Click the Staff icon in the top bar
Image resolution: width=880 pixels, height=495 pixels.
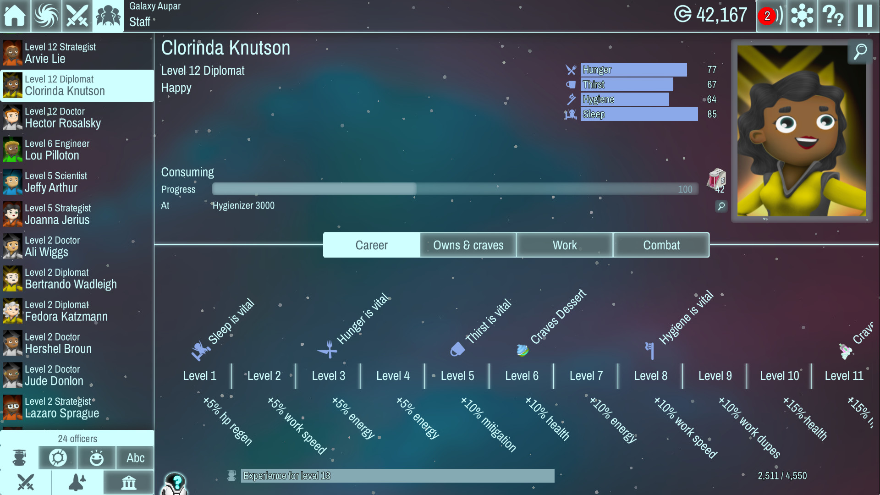click(x=108, y=16)
